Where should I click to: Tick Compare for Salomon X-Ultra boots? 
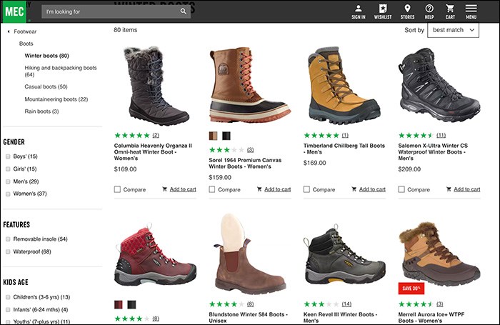[401, 189]
